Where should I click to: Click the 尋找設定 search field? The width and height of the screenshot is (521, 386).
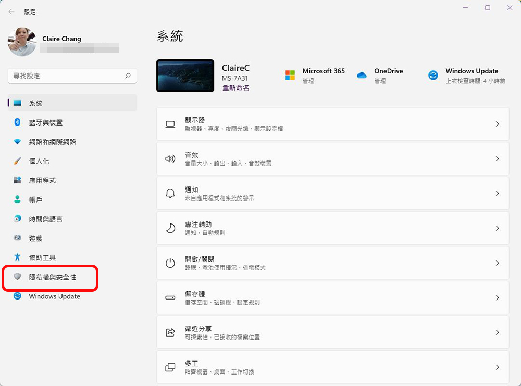click(72, 76)
